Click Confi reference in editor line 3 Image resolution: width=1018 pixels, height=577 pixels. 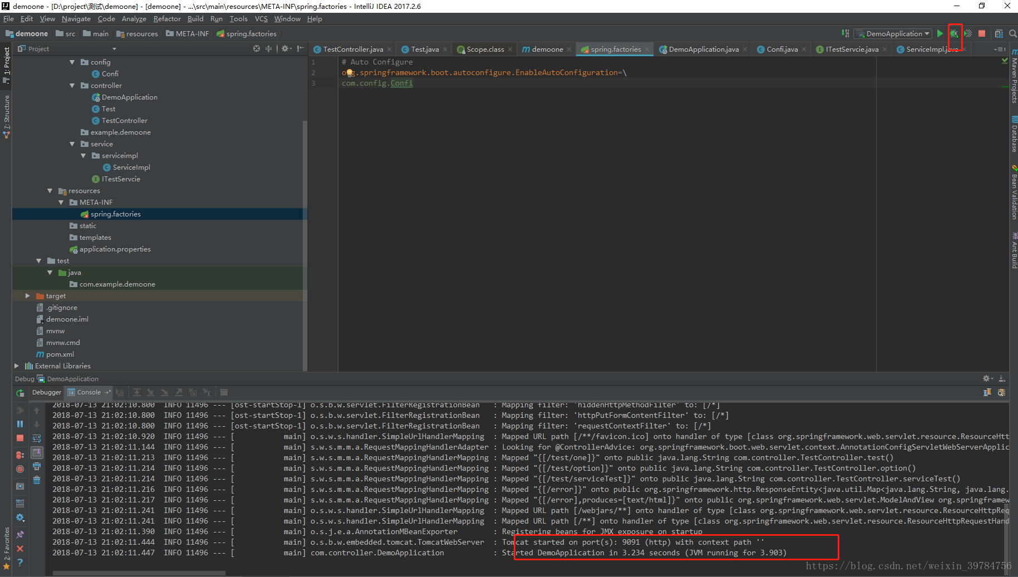pyautogui.click(x=401, y=83)
